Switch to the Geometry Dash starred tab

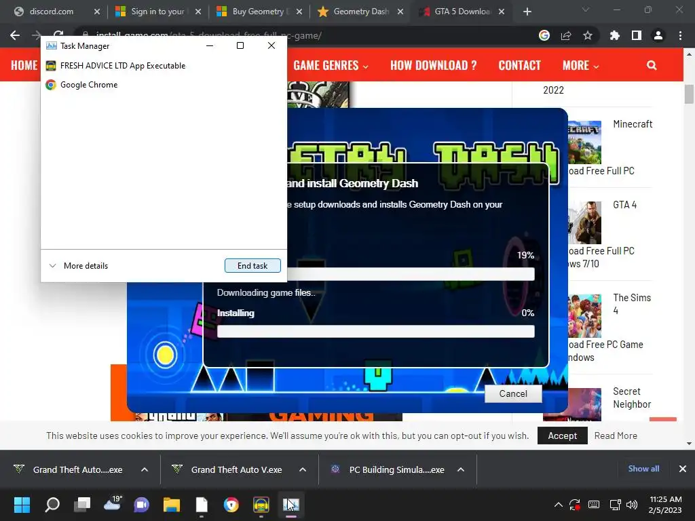pos(360,12)
